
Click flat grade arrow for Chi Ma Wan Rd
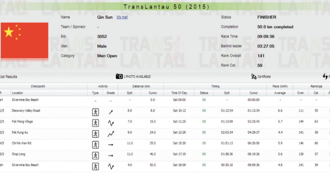pyautogui.click(x=111, y=145)
